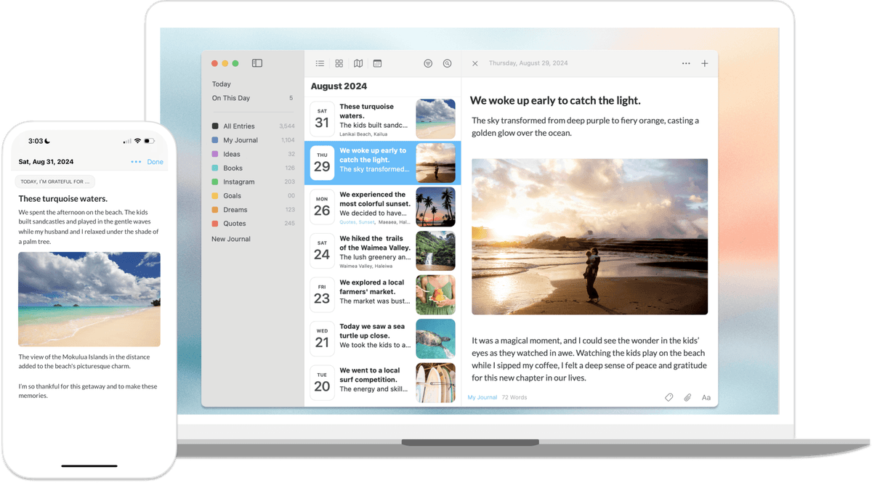Click the waterfall thumbnail for Waimea entry
The width and height of the screenshot is (872, 501).
(x=436, y=250)
